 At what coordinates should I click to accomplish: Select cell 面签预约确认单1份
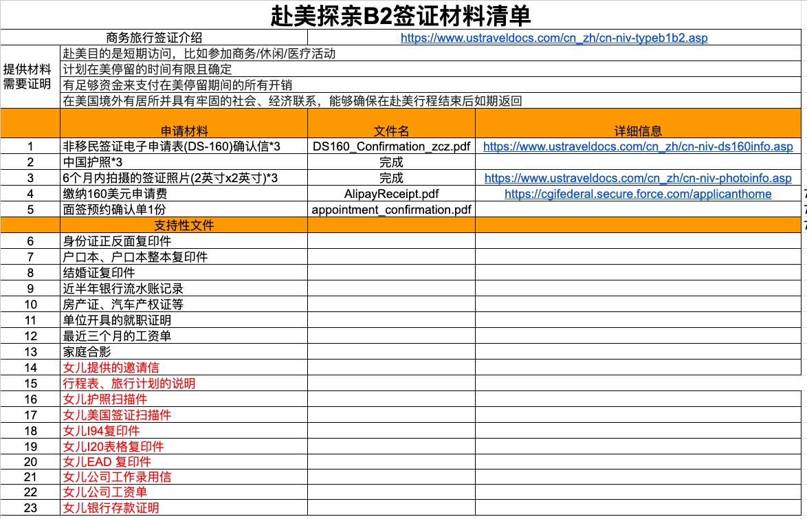tap(184, 210)
